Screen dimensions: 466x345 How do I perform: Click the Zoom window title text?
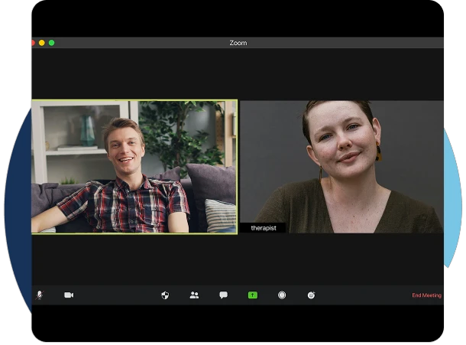click(238, 43)
